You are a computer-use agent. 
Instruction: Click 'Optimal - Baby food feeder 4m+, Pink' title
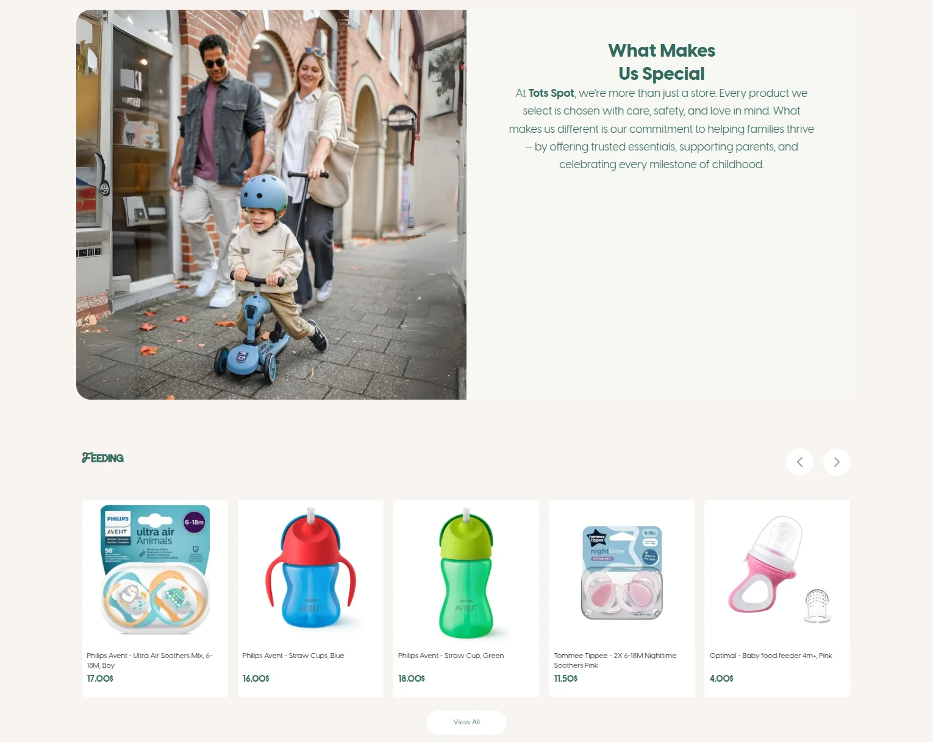click(771, 655)
